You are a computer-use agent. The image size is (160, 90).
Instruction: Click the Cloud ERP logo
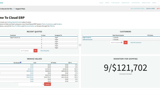click(1, 3)
